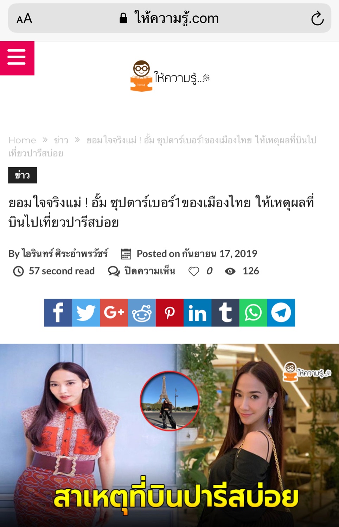Go to Home breadcrumb link
Screen dimensions: 339x527
[x=22, y=140]
